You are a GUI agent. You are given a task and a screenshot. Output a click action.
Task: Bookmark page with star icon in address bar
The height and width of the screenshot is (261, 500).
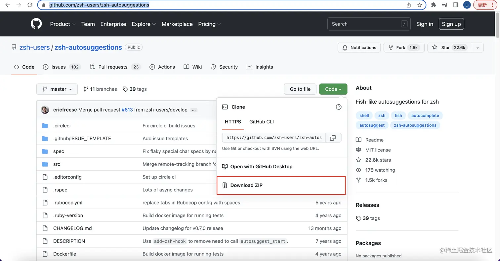(x=420, y=5)
